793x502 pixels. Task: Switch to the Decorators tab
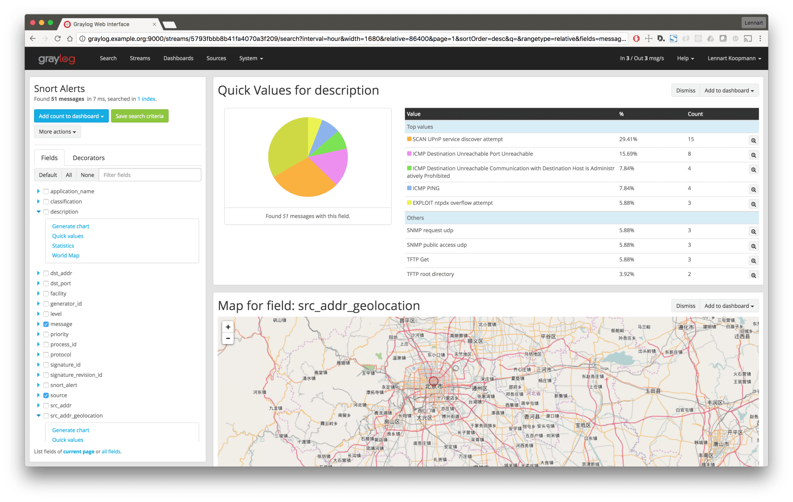[89, 158]
